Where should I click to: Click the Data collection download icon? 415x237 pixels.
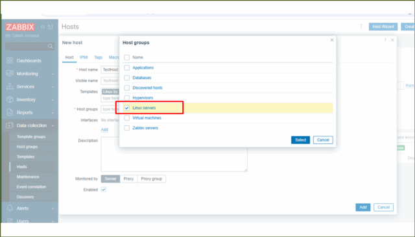(10, 125)
